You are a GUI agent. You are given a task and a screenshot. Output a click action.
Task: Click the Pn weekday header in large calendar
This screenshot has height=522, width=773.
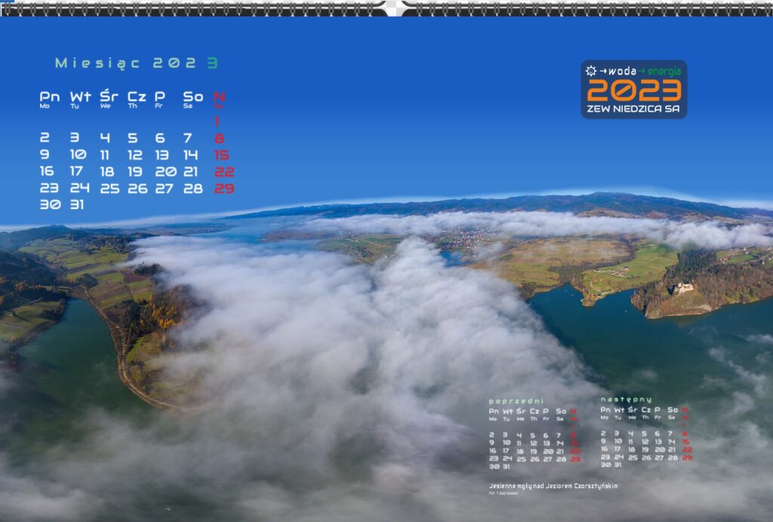tap(50, 97)
